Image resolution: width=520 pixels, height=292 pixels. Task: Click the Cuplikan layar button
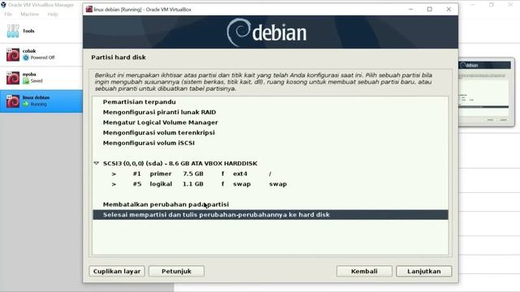tap(117, 271)
